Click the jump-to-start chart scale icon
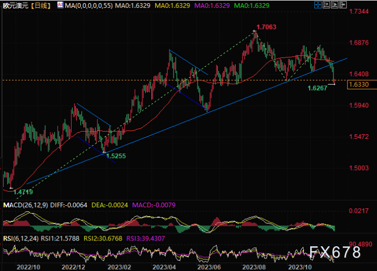The image size is (377, 271). 327,5
